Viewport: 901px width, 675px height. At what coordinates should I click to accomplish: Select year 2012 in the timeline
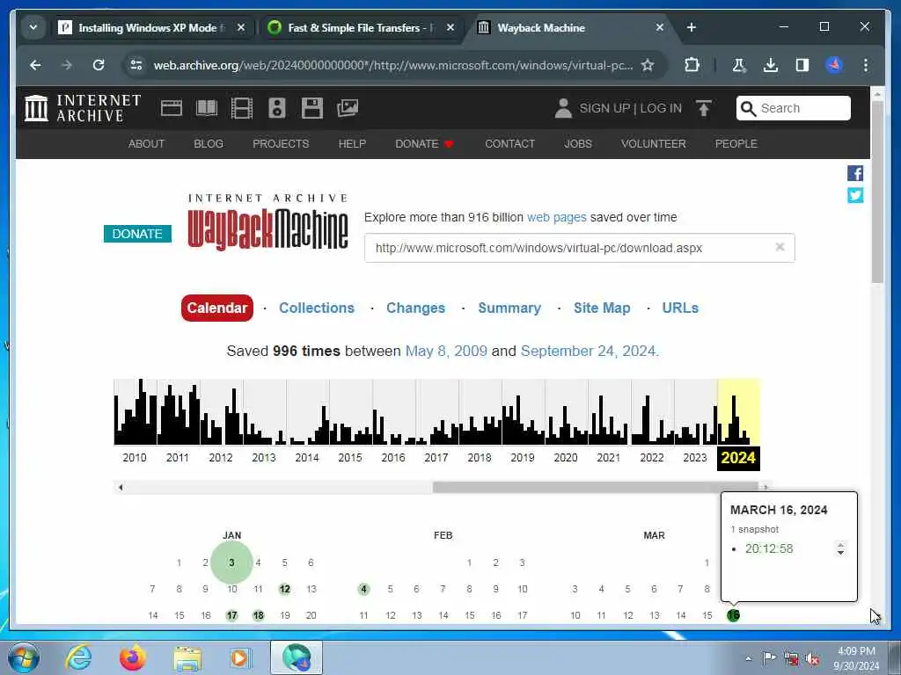point(221,457)
